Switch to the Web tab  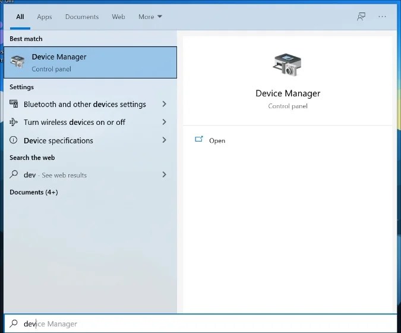pyautogui.click(x=118, y=17)
